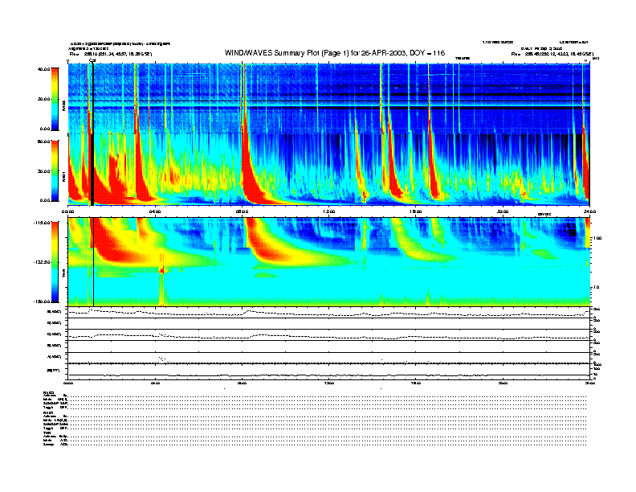Click the red spot near 04:00 in TNR panel
636x492 pixels.
(x=162, y=270)
